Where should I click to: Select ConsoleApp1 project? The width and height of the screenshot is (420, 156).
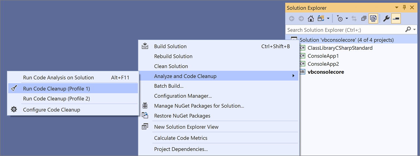click(x=323, y=56)
